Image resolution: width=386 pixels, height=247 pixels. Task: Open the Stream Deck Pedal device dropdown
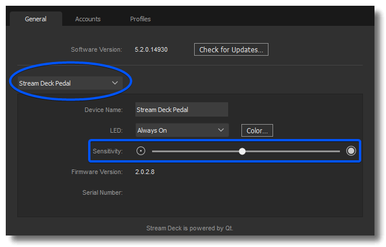[x=70, y=83]
